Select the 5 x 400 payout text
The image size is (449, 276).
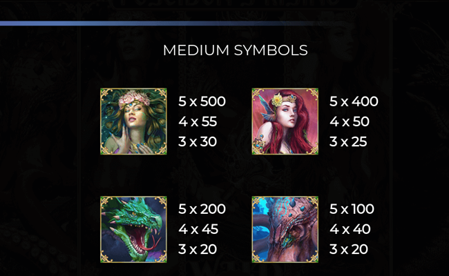pyautogui.click(x=354, y=101)
